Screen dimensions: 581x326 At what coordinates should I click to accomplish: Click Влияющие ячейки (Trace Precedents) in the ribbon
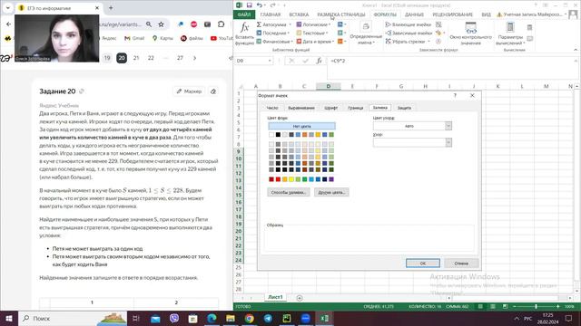click(x=408, y=24)
